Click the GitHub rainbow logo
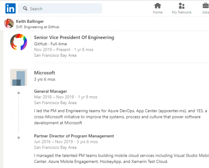Viewport: 209px width, 168px height. coord(19,42)
